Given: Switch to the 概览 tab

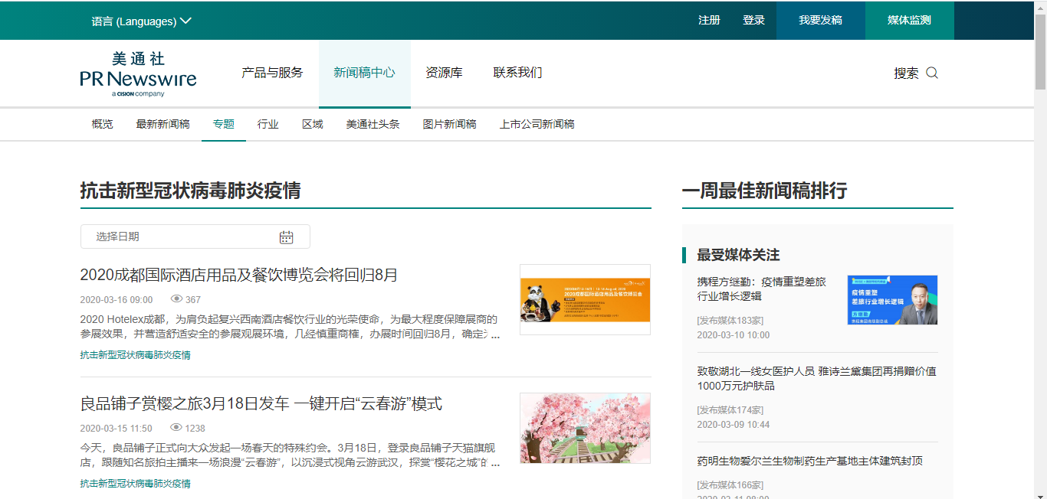Looking at the screenshot, I should point(102,124).
